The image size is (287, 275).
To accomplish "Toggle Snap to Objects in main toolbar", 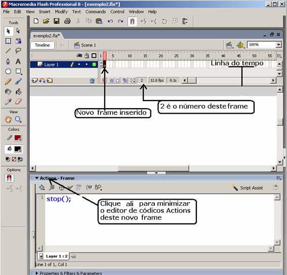I will (x=132, y=21).
